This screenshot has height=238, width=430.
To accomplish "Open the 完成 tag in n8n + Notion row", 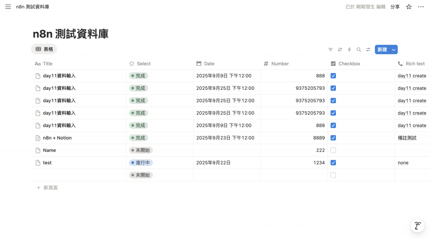I will coord(139,138).
